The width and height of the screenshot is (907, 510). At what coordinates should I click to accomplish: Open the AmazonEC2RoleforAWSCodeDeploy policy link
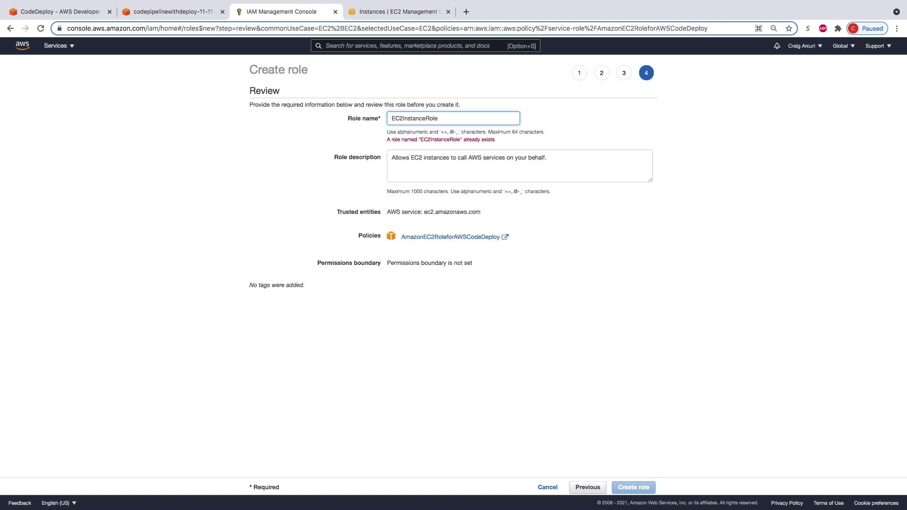[450, 237]
